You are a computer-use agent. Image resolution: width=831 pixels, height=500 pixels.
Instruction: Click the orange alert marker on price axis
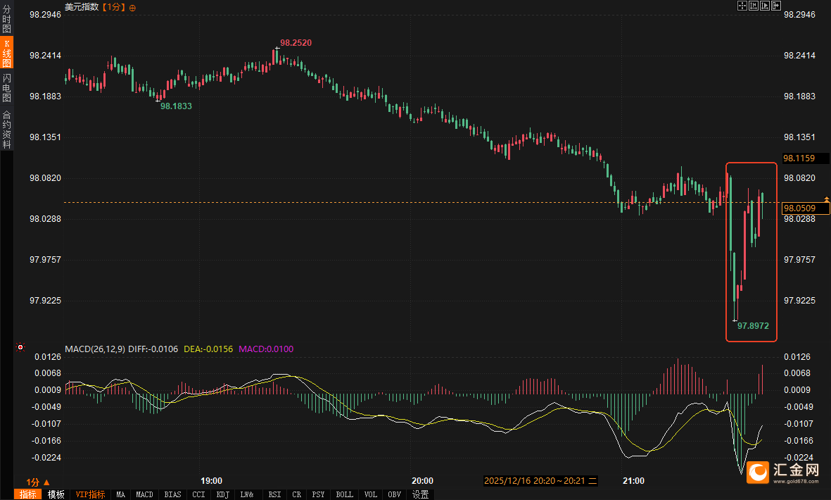point(826,202)
